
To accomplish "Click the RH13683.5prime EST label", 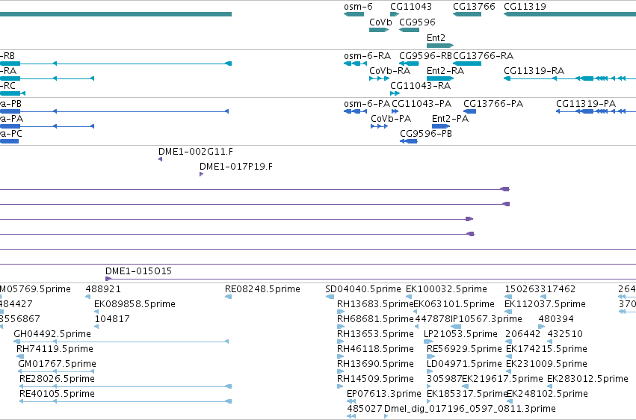I will point(375,303).
